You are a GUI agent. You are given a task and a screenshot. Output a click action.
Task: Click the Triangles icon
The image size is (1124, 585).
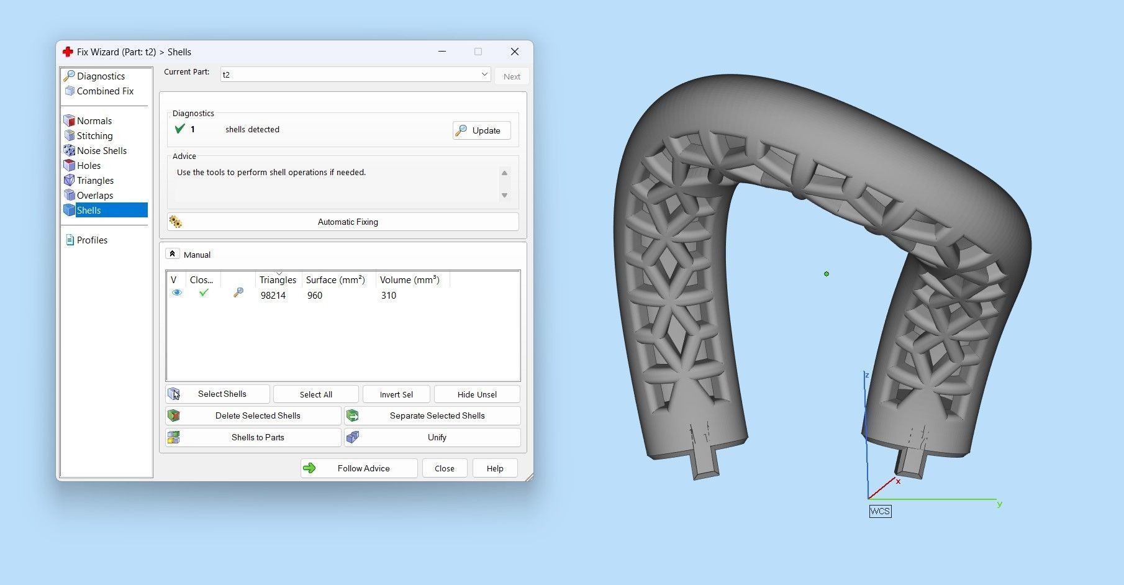[x=70, y=180]
